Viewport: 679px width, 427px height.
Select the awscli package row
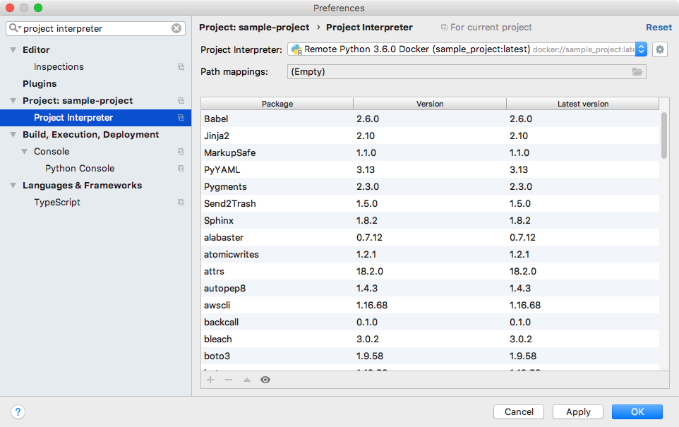pyautogui.click(x=430, y=305)
